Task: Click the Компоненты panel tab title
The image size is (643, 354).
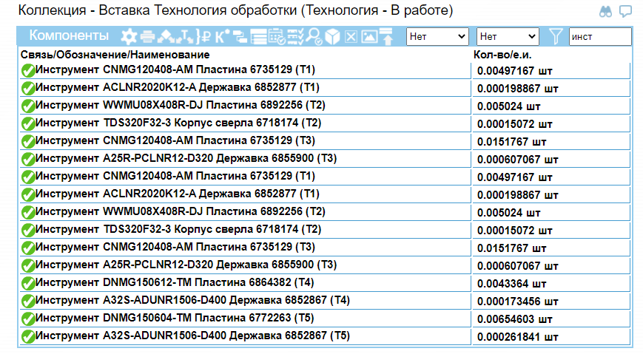Action: [69, 36]
